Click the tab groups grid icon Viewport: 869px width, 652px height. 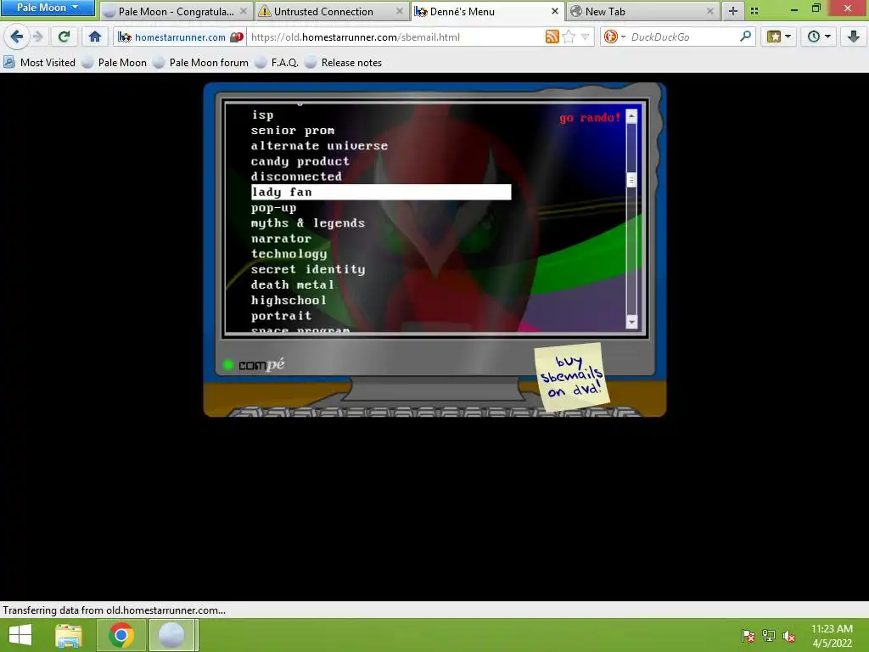tap(754, 11)
